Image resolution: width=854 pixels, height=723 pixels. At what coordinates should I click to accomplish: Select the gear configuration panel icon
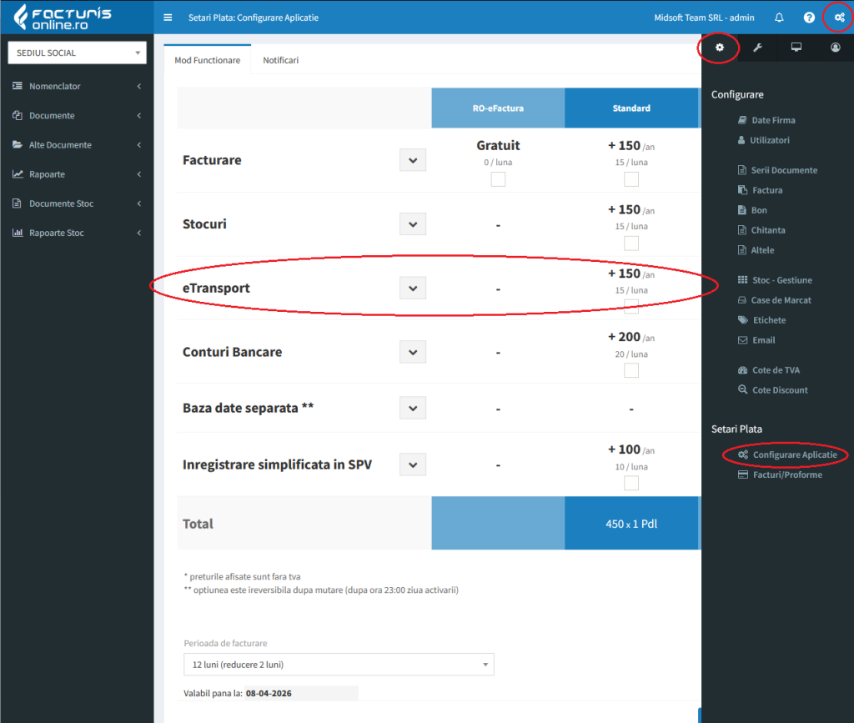point(720,48)
